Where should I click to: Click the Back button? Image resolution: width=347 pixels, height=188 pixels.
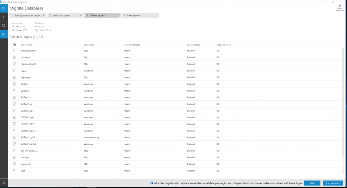(312, 183)
